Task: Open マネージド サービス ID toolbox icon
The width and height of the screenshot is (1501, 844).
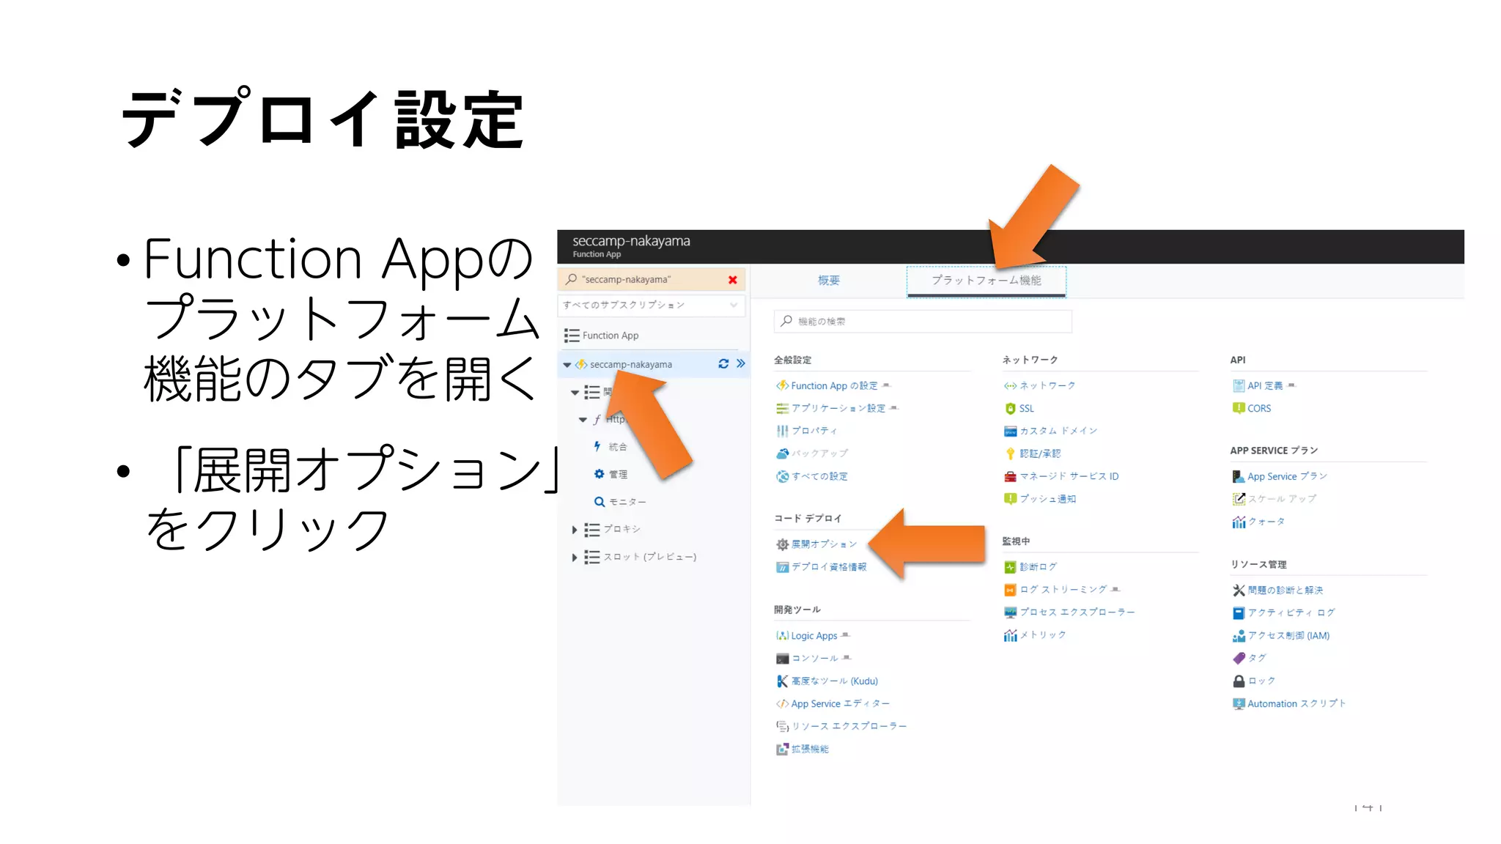Action: [1010, 476]
